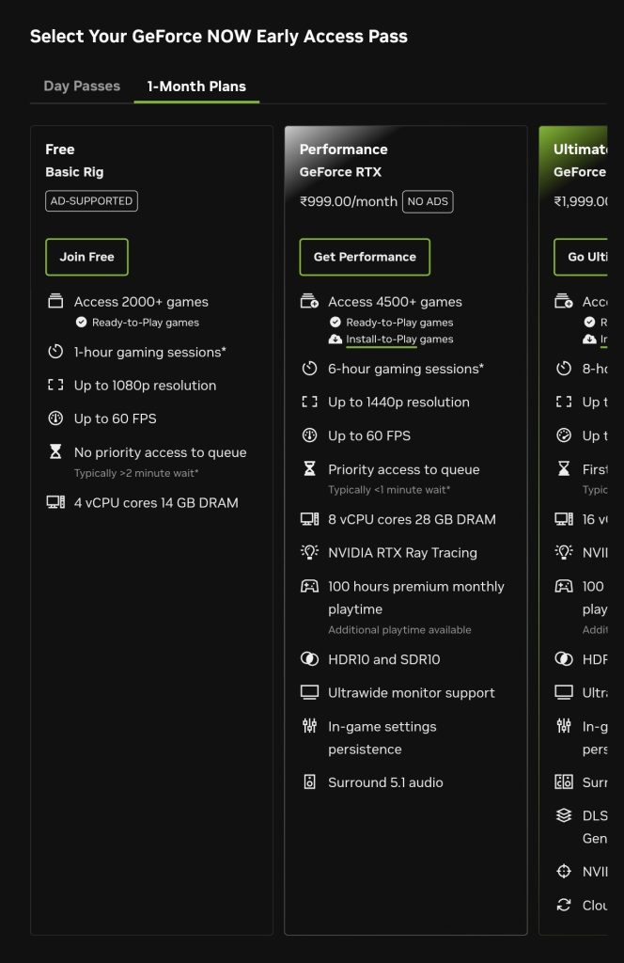The image size is (624, 963).
Task: Click the Join Free button
Action: (86, 257)
